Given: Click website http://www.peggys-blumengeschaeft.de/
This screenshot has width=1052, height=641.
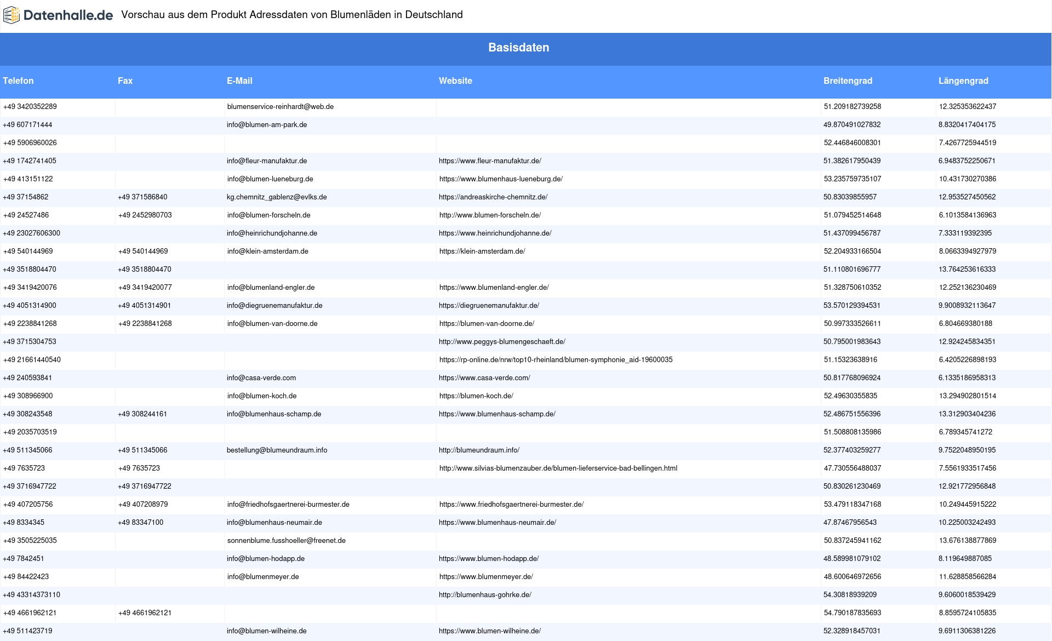Looking at the screenshot, I should tap(502, 342).
